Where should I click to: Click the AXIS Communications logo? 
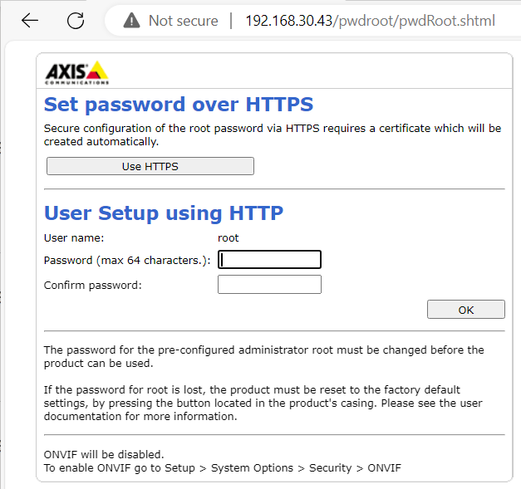coord(76,72)
